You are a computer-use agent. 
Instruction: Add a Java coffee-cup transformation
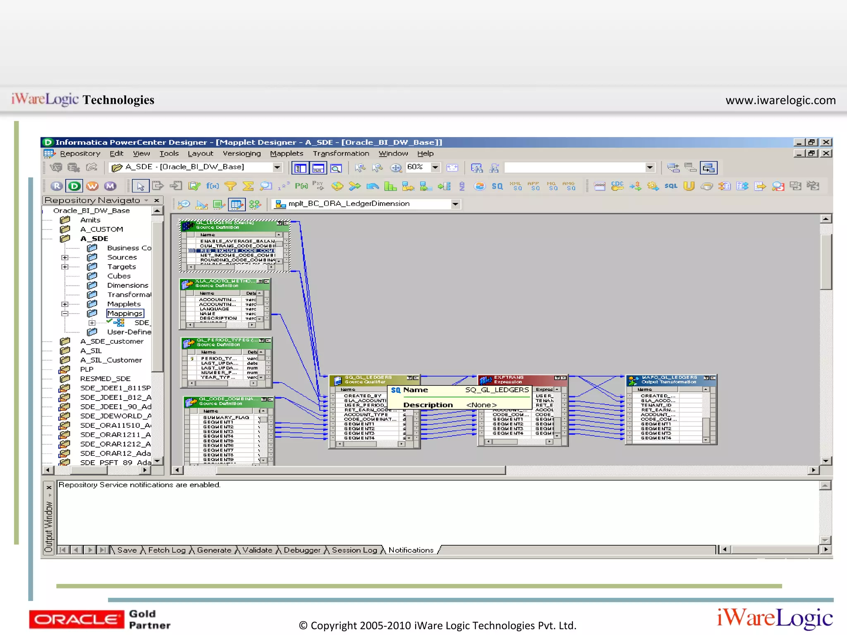(707, 186)
